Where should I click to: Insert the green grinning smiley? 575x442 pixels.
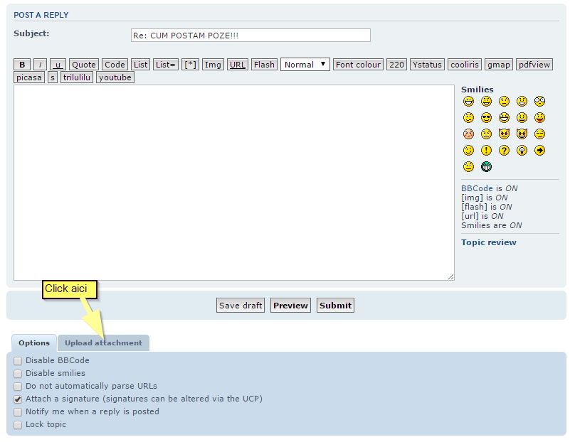(x=486, y=167)
